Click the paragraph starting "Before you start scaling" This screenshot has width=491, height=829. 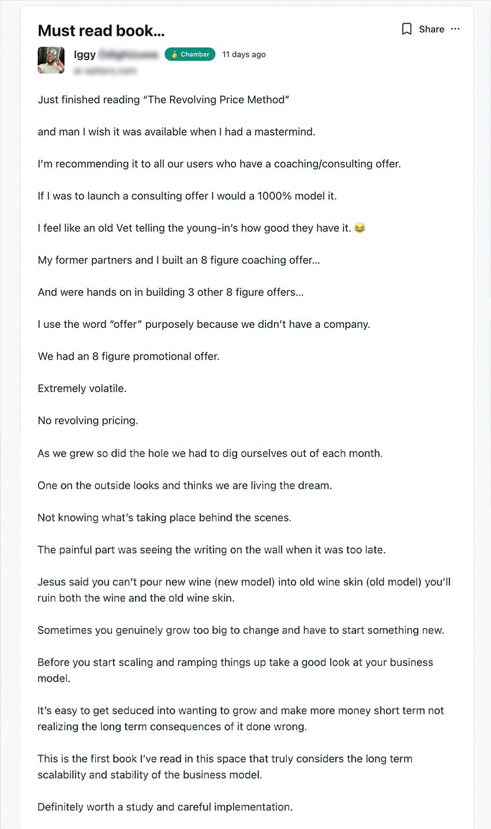tap(235, 670)
